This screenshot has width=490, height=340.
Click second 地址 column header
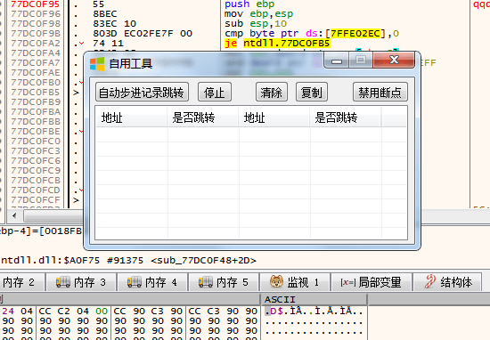(x=274, y=117)
